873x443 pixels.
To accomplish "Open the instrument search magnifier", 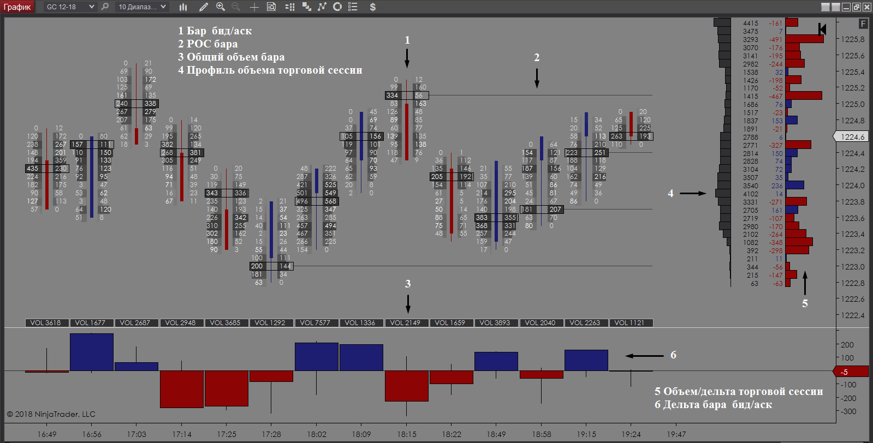I will (105, 7).
